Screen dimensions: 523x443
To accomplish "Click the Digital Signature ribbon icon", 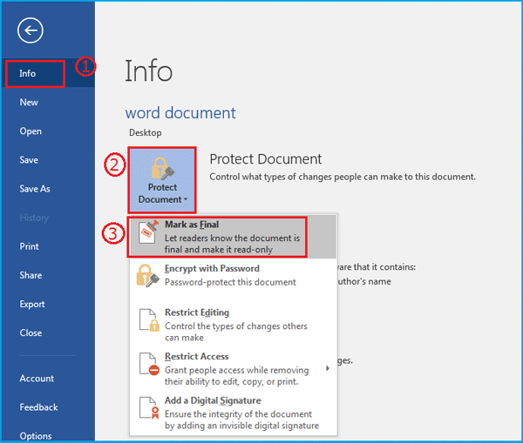I will (149, 408).
